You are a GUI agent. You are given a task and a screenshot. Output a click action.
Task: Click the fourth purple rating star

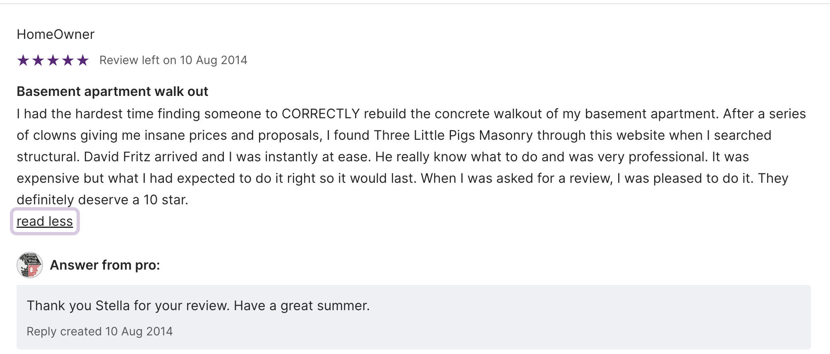point(68,60)
